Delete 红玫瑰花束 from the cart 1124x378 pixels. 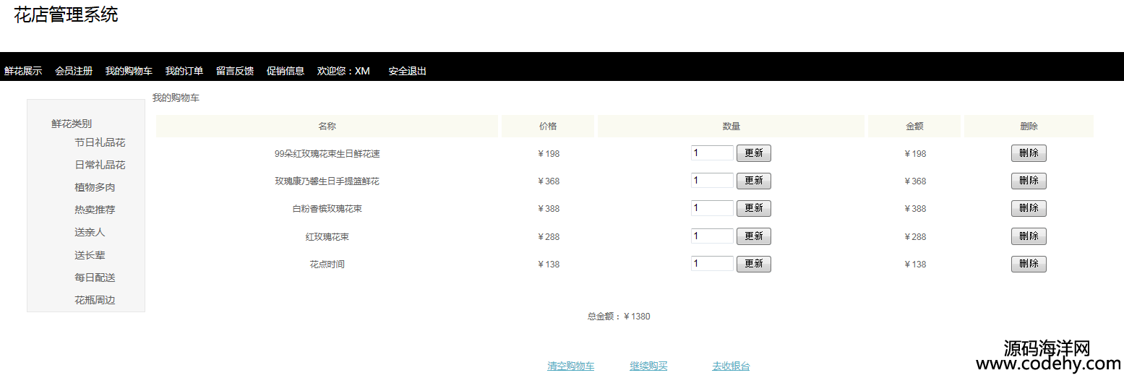tap(1028, 236)
